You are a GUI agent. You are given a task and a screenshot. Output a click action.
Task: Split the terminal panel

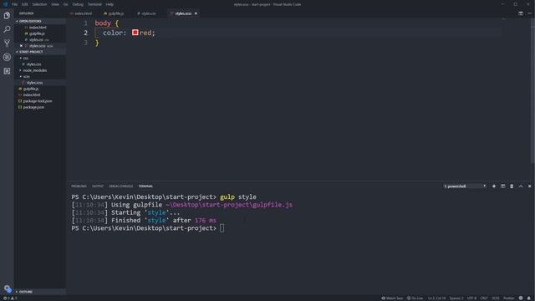(502, 186)
